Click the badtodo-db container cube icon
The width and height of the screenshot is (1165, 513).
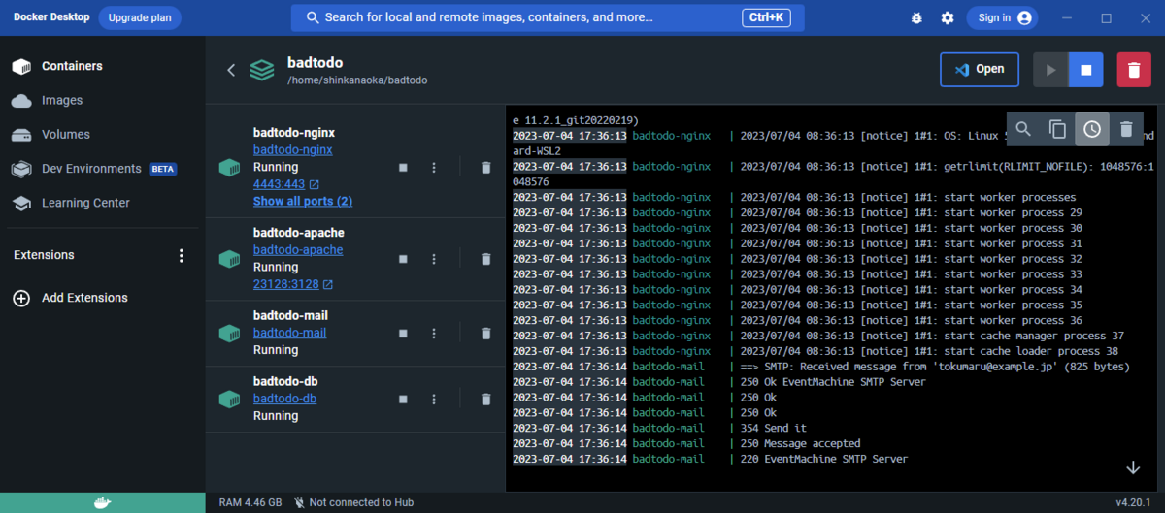click(229, 399)
